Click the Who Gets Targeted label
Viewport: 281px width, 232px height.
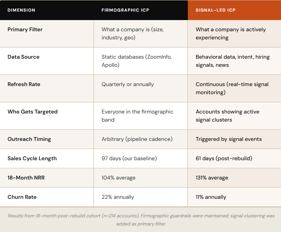pyautogui.click(x=32, y=112)
